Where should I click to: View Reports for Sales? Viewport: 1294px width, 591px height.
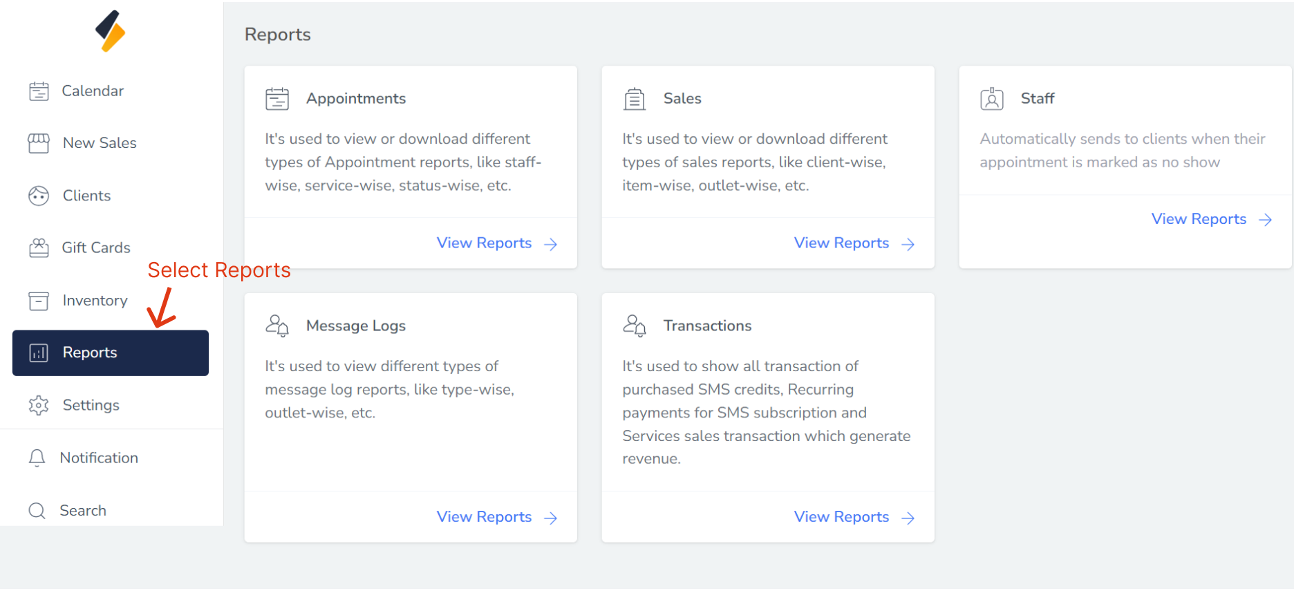854,243
